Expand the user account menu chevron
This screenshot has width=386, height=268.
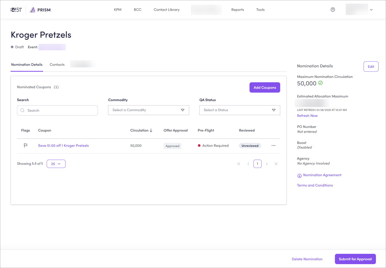[x=371, y=10]
